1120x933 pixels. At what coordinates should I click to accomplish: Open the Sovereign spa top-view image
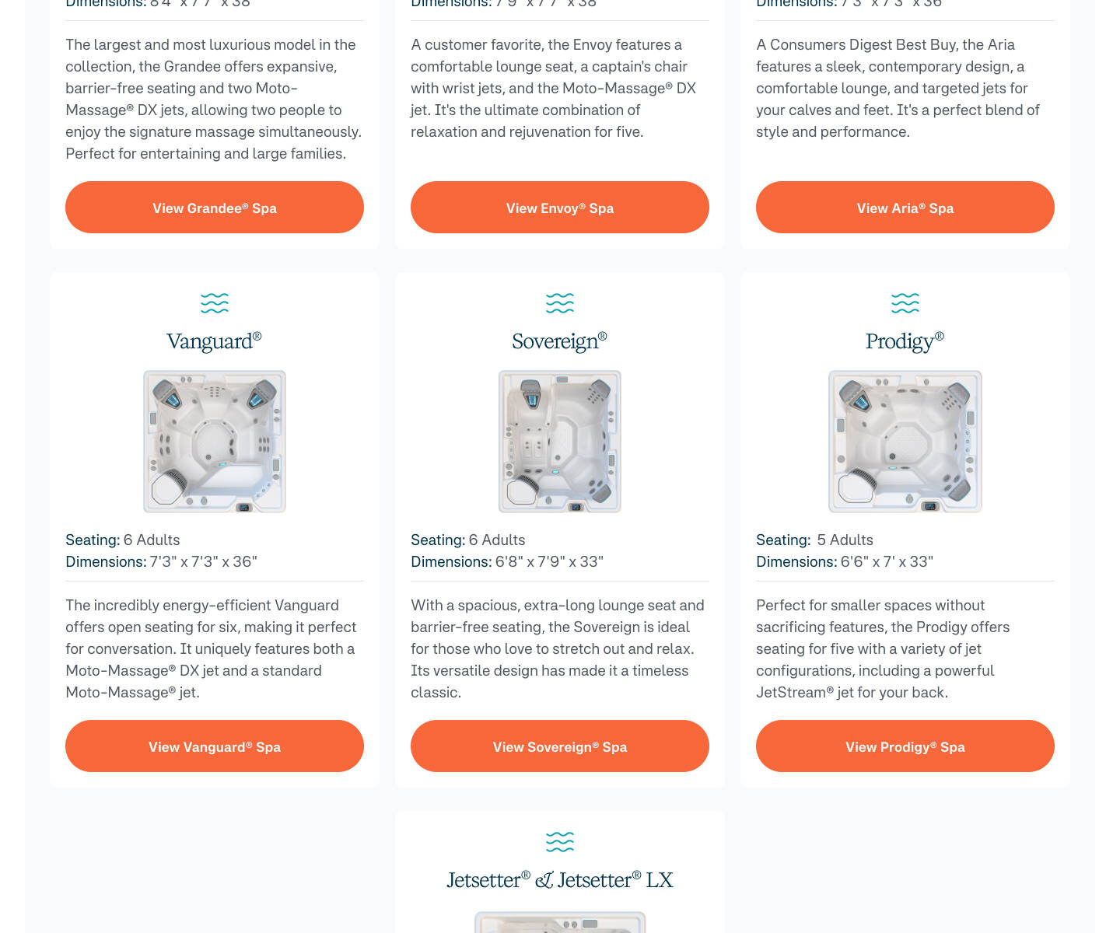pyautogui.click(x=560, y=442)
